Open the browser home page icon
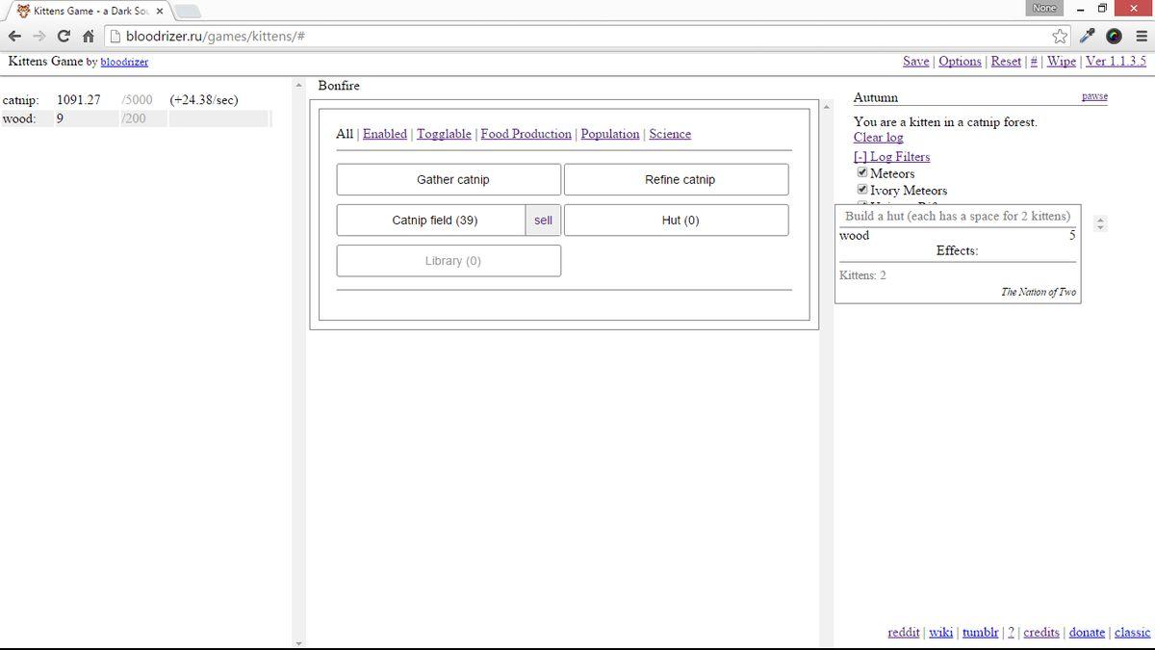Image resolution: width=1155 pixels, height=650 pixels. coord(89,37)
